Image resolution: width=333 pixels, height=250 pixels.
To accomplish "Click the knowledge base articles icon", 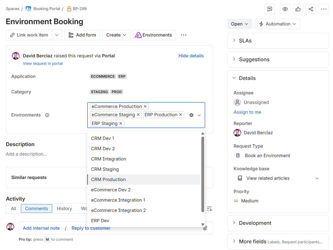I will click(x=240, y=178).
